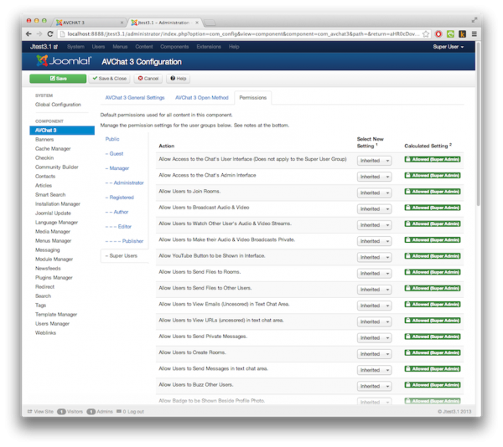Select the Administrator user group
The image size is (503, 447).
coord(124,182)
